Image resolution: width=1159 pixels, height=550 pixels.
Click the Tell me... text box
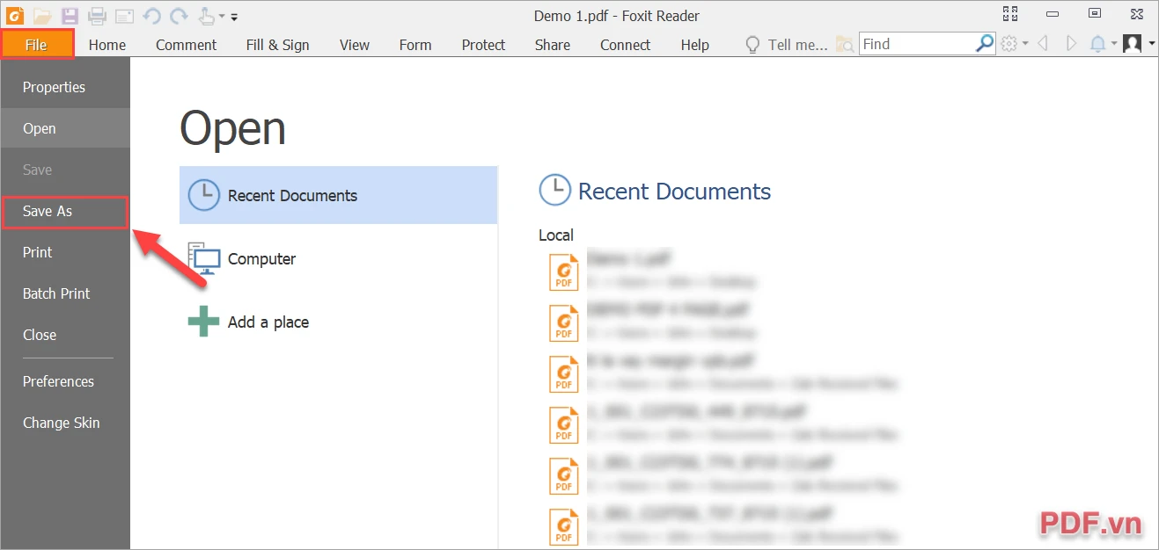click(x=797, y=45)
